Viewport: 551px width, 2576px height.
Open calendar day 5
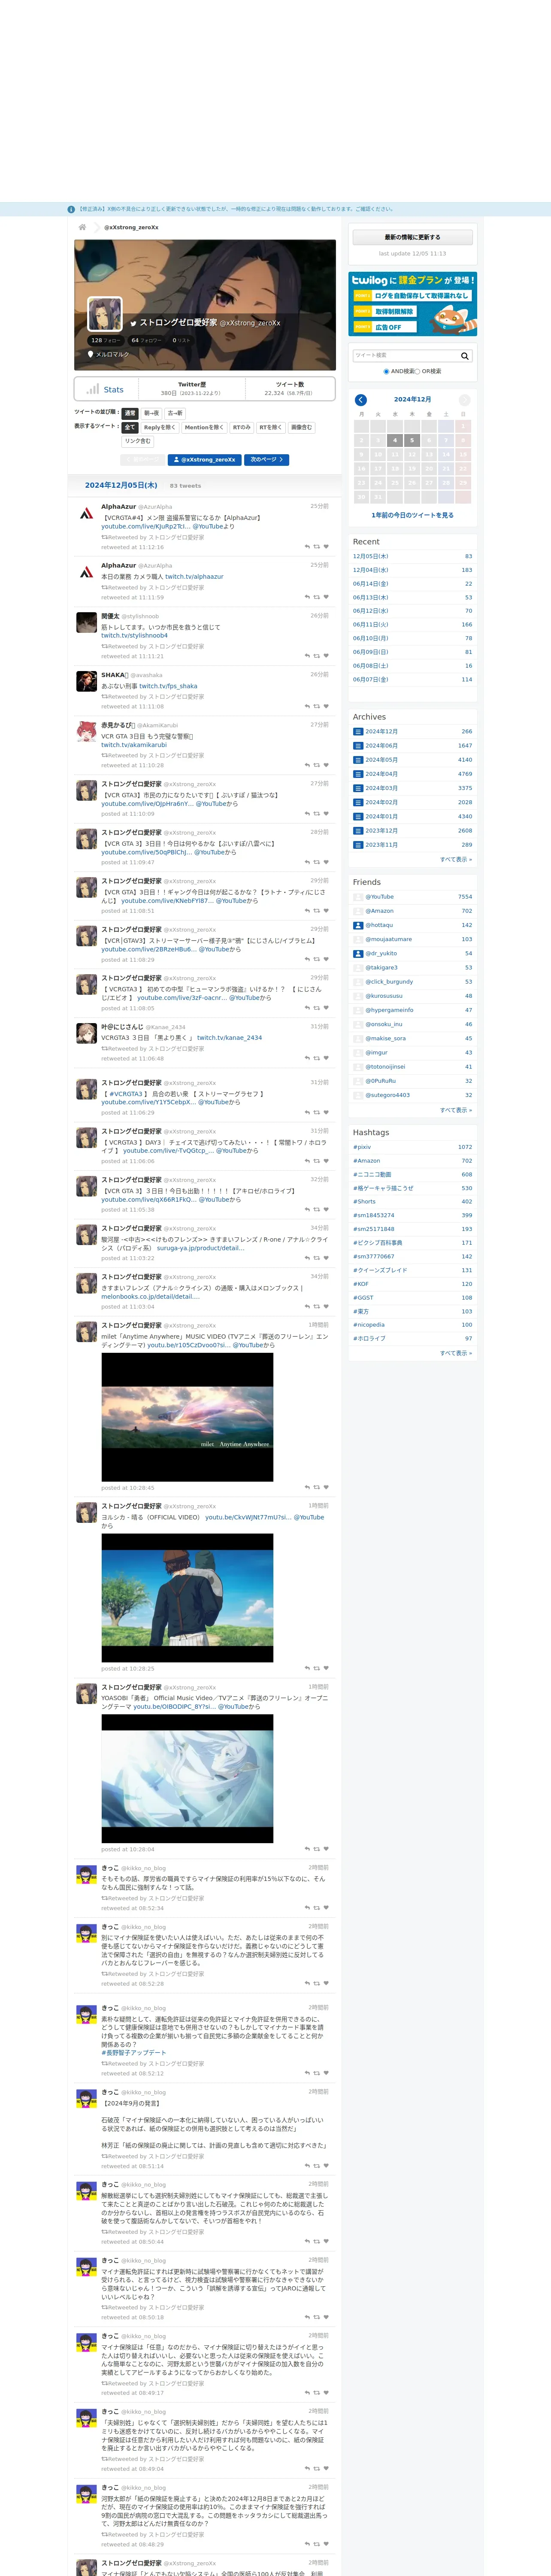click(412, 440)
